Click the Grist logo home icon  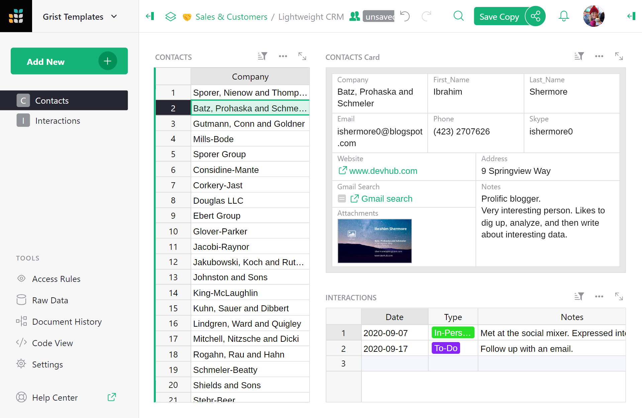coord(16,16)
